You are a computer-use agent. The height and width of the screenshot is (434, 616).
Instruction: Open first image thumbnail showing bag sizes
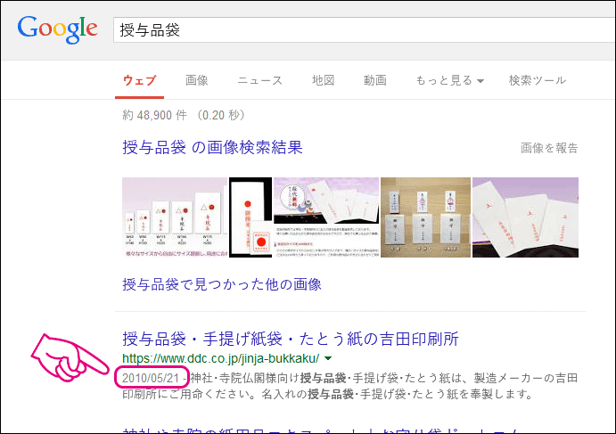175,217
